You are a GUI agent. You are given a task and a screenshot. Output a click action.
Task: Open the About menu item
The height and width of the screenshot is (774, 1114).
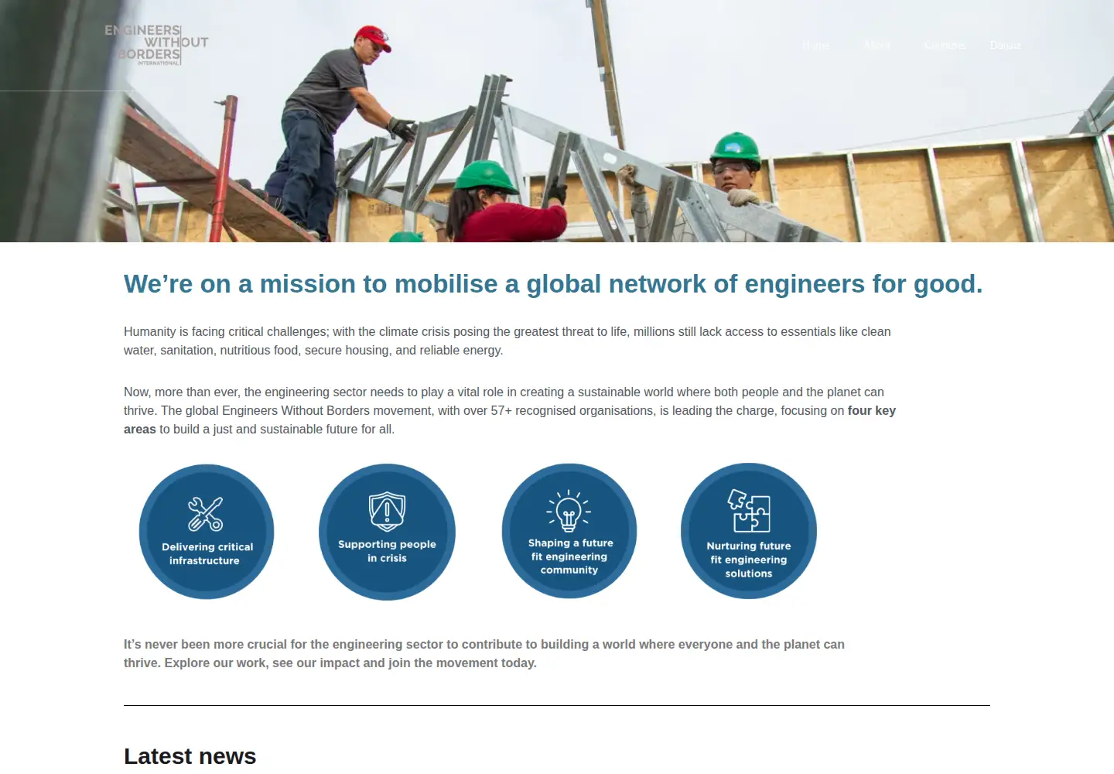click(x=877, y=45)
